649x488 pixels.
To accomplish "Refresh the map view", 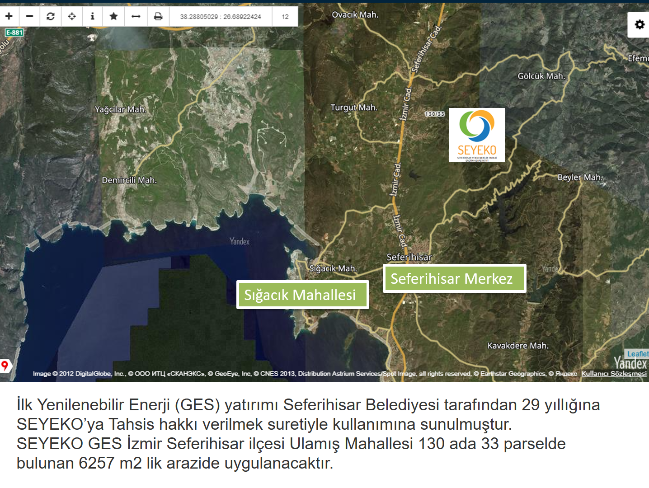I will pyautogui.click(x=51, y=17).
